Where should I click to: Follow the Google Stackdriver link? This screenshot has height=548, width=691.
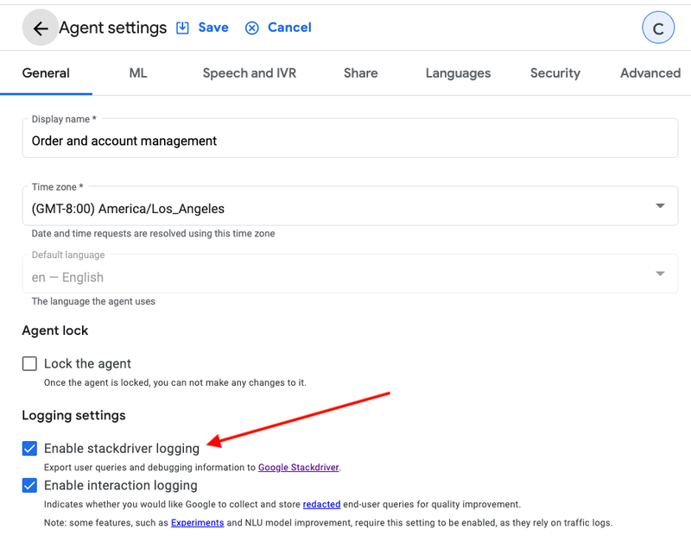[298, 468]
